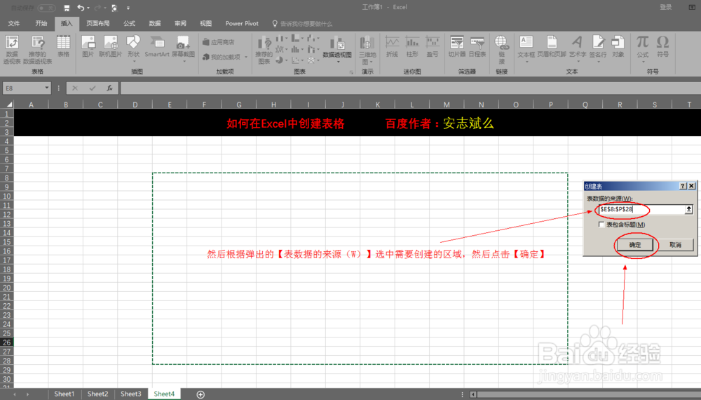Insert an Object (对象)
701x400 pixels.
tap(618, 46)
